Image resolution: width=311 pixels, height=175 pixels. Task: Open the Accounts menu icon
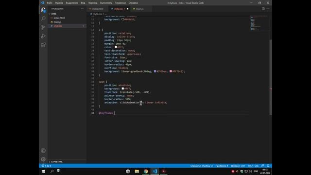tap(43, 151)
